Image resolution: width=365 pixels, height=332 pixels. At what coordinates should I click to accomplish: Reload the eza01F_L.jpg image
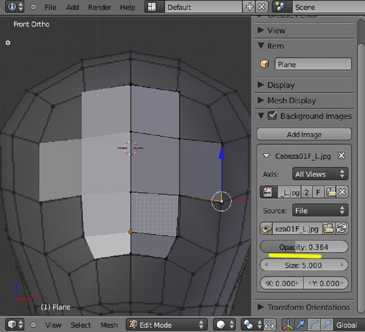point(341,229)
